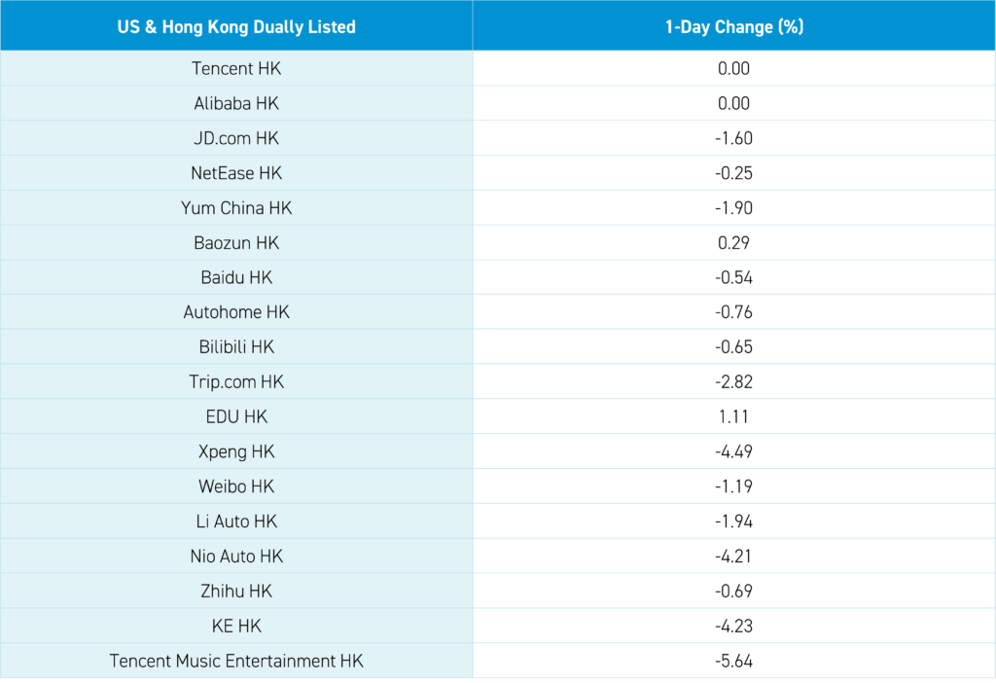The width and height of the screenshot is (996, 683).
Task: Click the Nio Auto HK cell
Action: click(236, 557)
